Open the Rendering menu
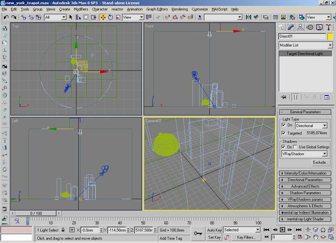 pos(180,9)
